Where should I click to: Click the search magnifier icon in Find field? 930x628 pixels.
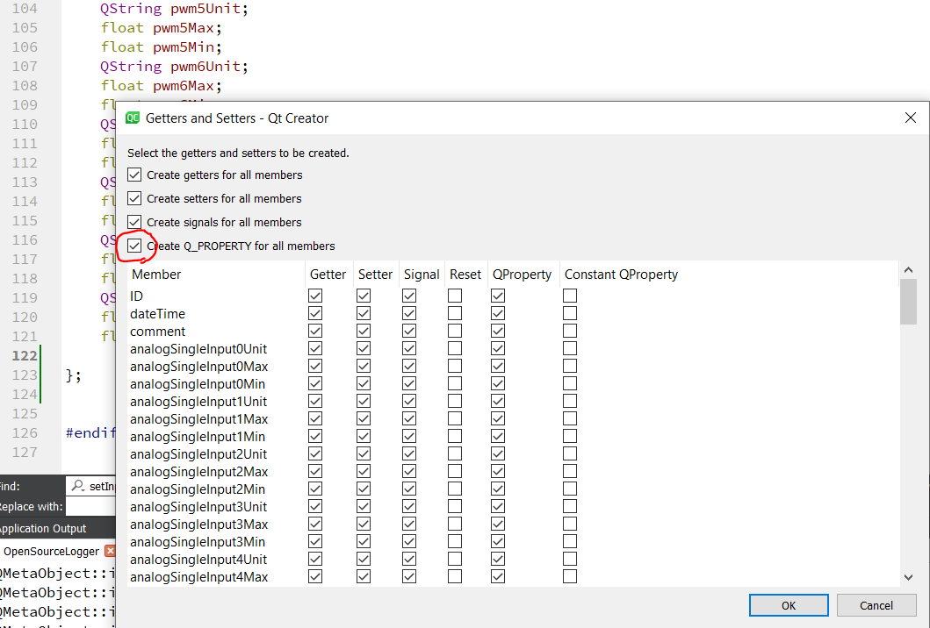tap(77, 486)
